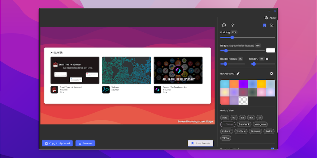Click the Inset 13% value badge

pyautogui.click(x=258, y=46)
